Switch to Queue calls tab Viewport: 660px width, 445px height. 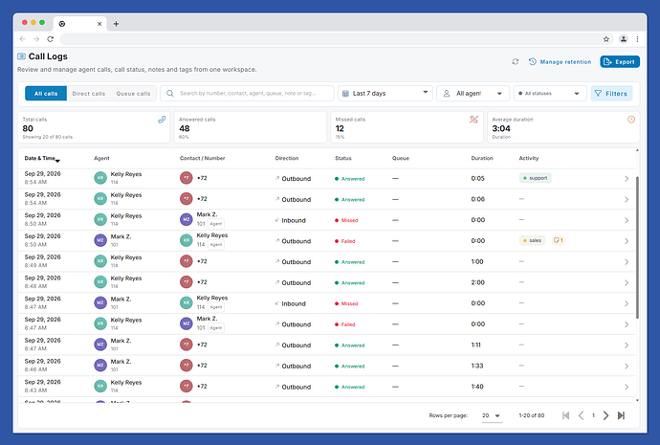coord(133,94)
